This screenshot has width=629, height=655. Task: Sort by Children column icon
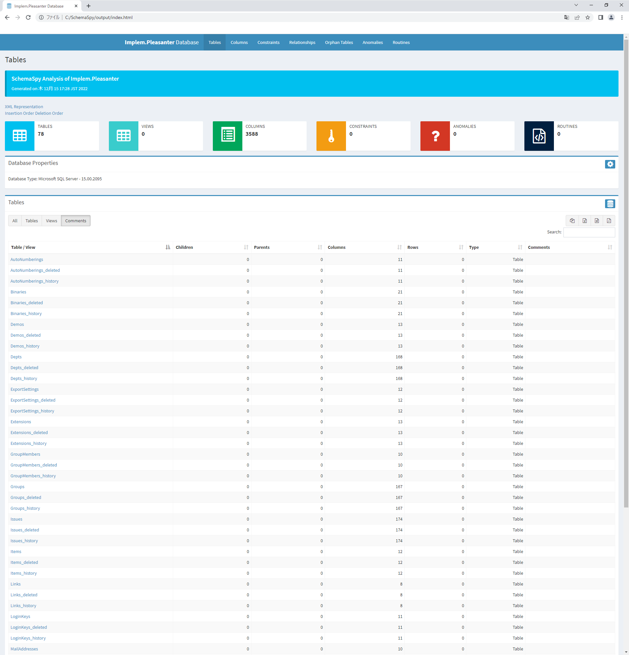246,247
